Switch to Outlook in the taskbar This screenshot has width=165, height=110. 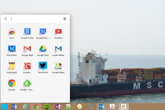tap(101, 107)
